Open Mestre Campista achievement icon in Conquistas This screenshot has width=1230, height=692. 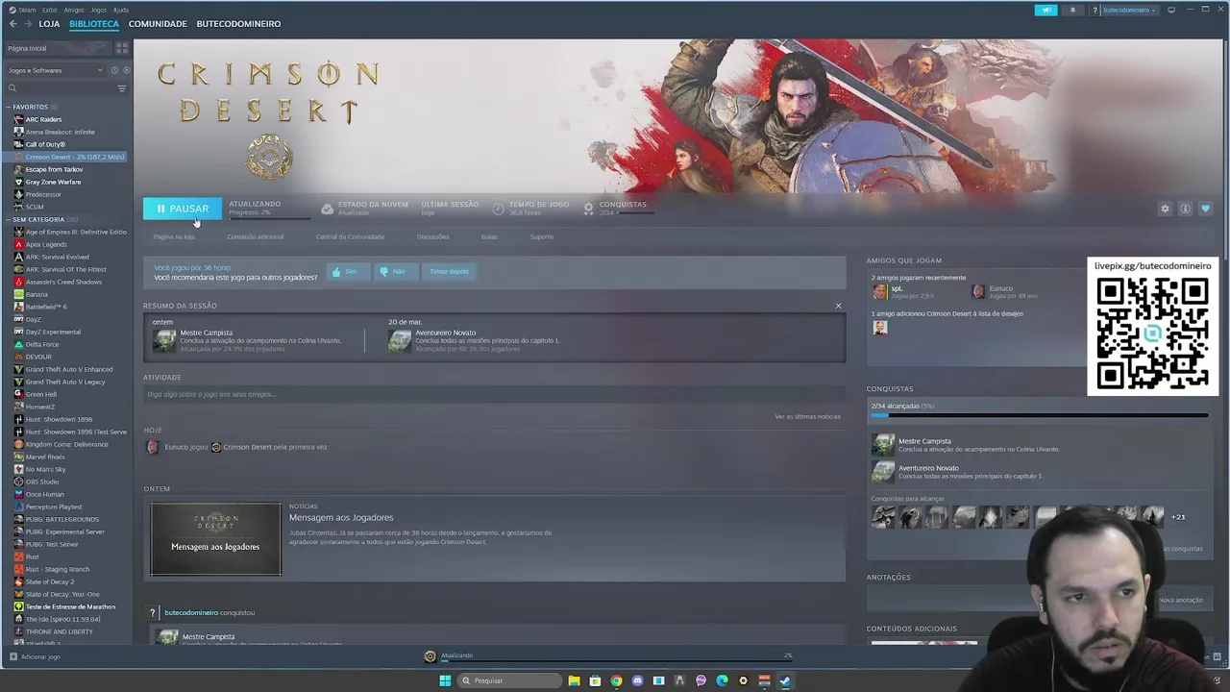(x=882, y=445)
